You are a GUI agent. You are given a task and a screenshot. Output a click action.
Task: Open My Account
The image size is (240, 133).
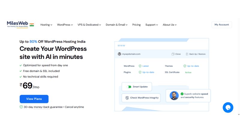point(222,25)
